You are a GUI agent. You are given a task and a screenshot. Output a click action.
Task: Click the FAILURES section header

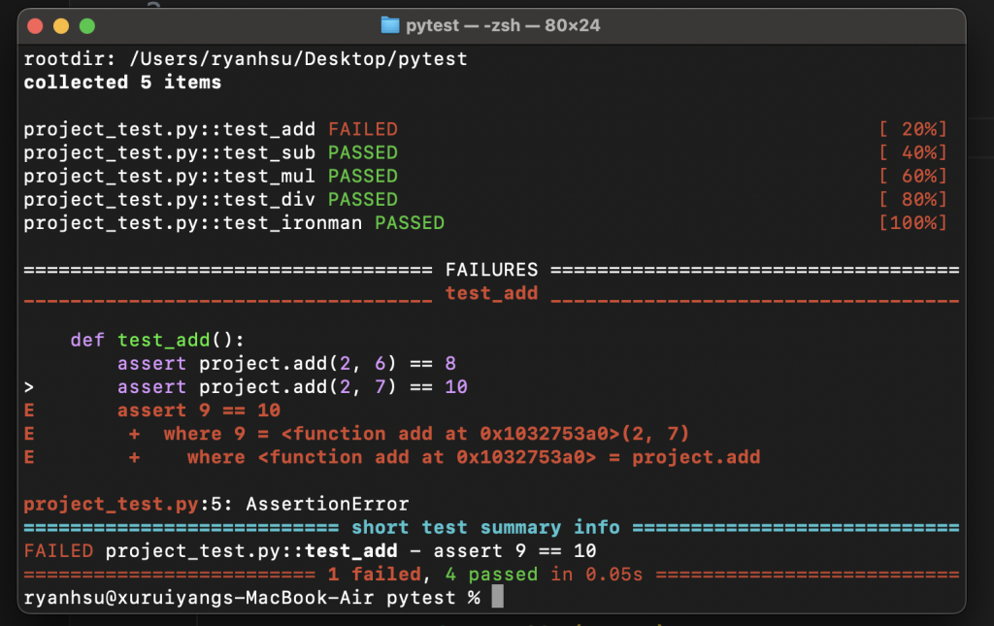pyautogui.click(x=491, y=270)
